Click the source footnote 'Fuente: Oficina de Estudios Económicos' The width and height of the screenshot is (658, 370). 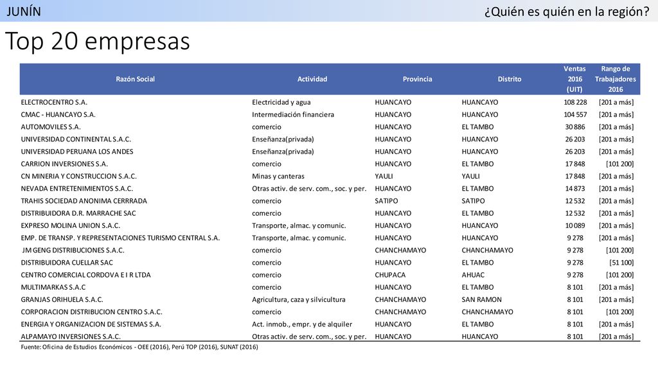point(139,347)
